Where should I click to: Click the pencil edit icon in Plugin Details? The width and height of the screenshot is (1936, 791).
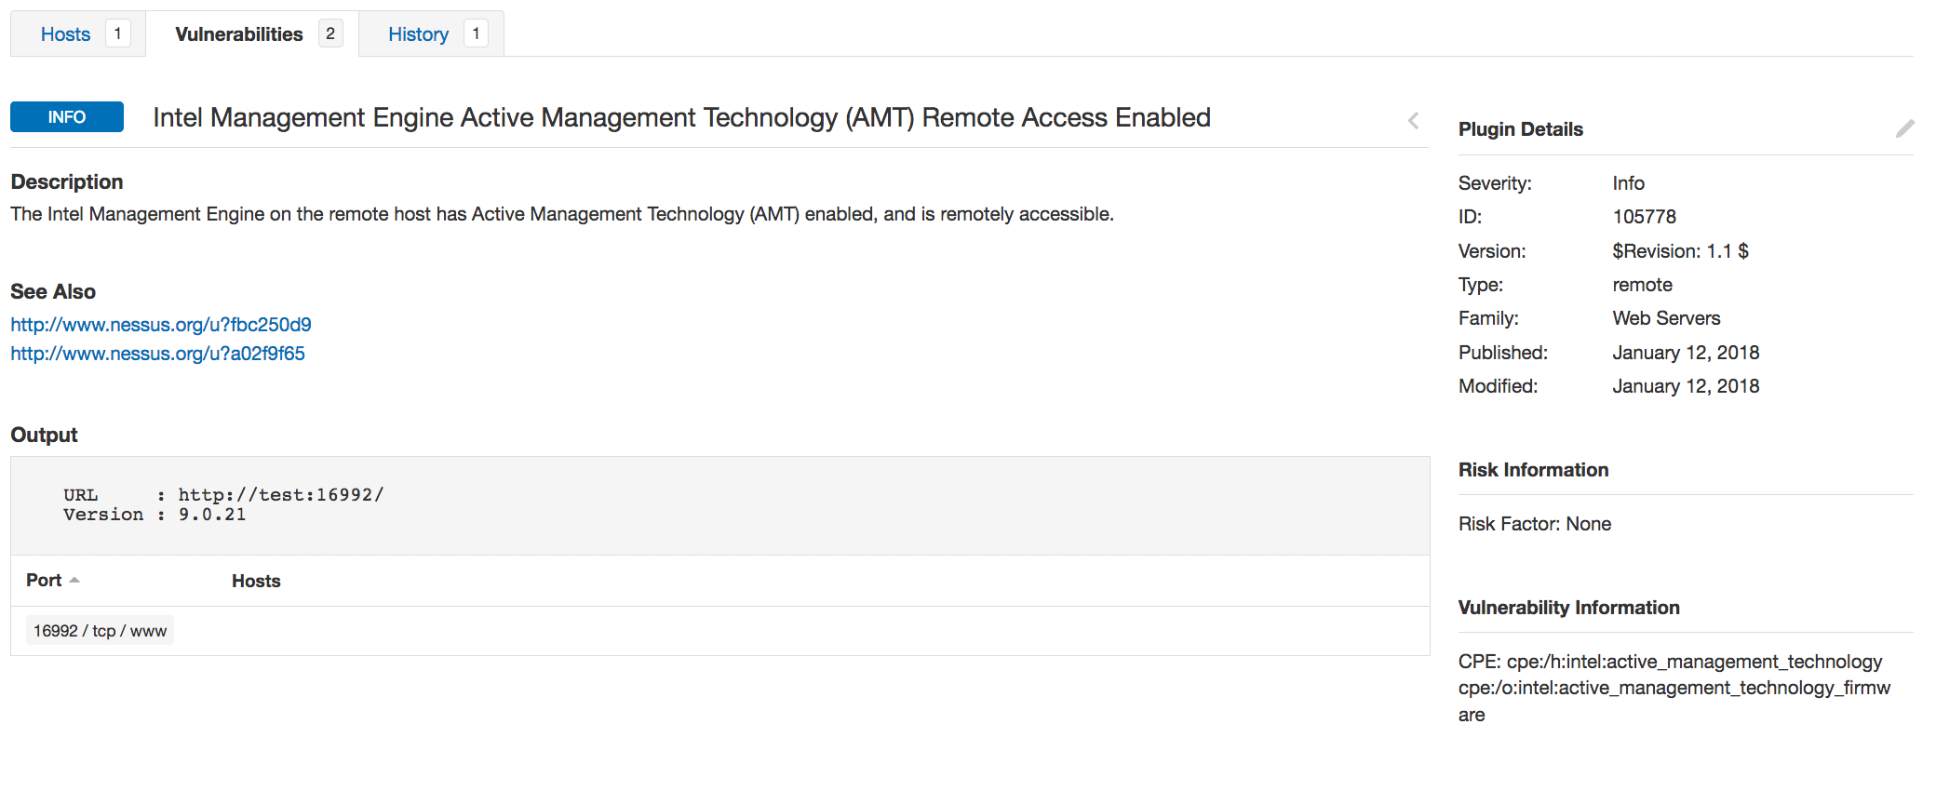(x=1904, y=128)
